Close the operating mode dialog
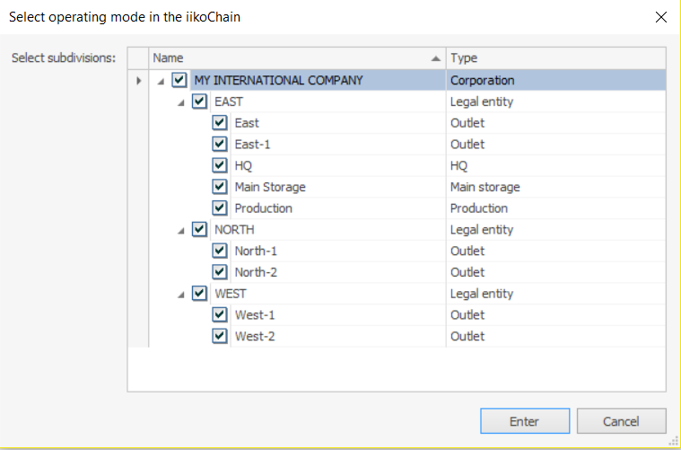This screenshot has width=681, height=450. 661,16
